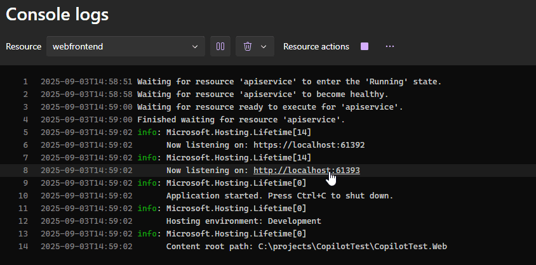536x265 pixels.
Task: Click the trash can clear logs icon
Action: tap(248, 46)
